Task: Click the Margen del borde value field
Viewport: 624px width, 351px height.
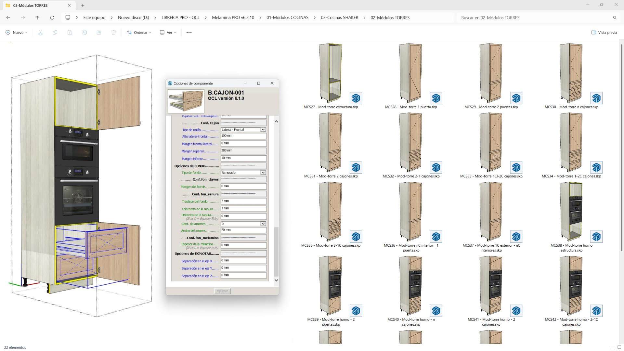Action: tap(243, 187)
